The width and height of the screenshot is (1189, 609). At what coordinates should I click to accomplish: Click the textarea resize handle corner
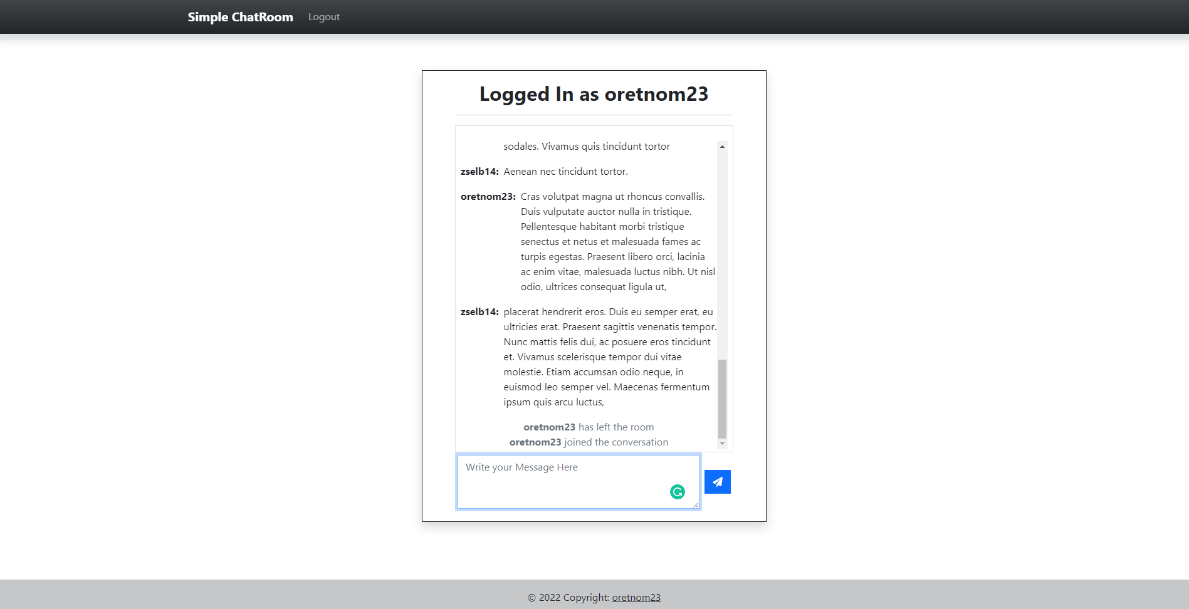click(x=696, y=505)
